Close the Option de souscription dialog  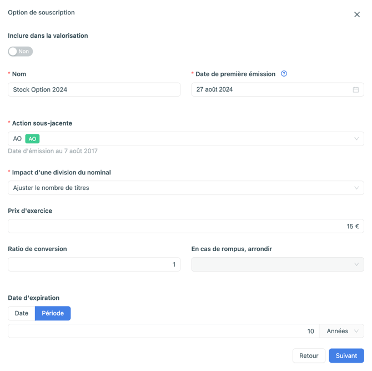357,14
